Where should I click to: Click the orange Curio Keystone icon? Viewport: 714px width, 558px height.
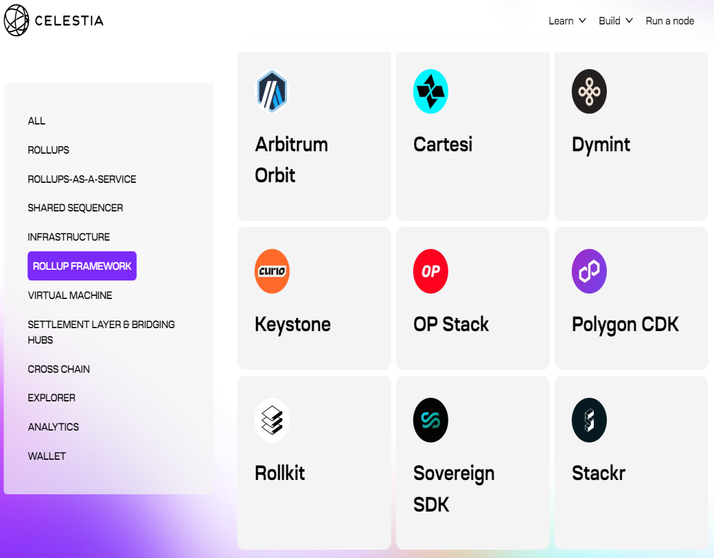pyautogui.click(x=272, y=271)
